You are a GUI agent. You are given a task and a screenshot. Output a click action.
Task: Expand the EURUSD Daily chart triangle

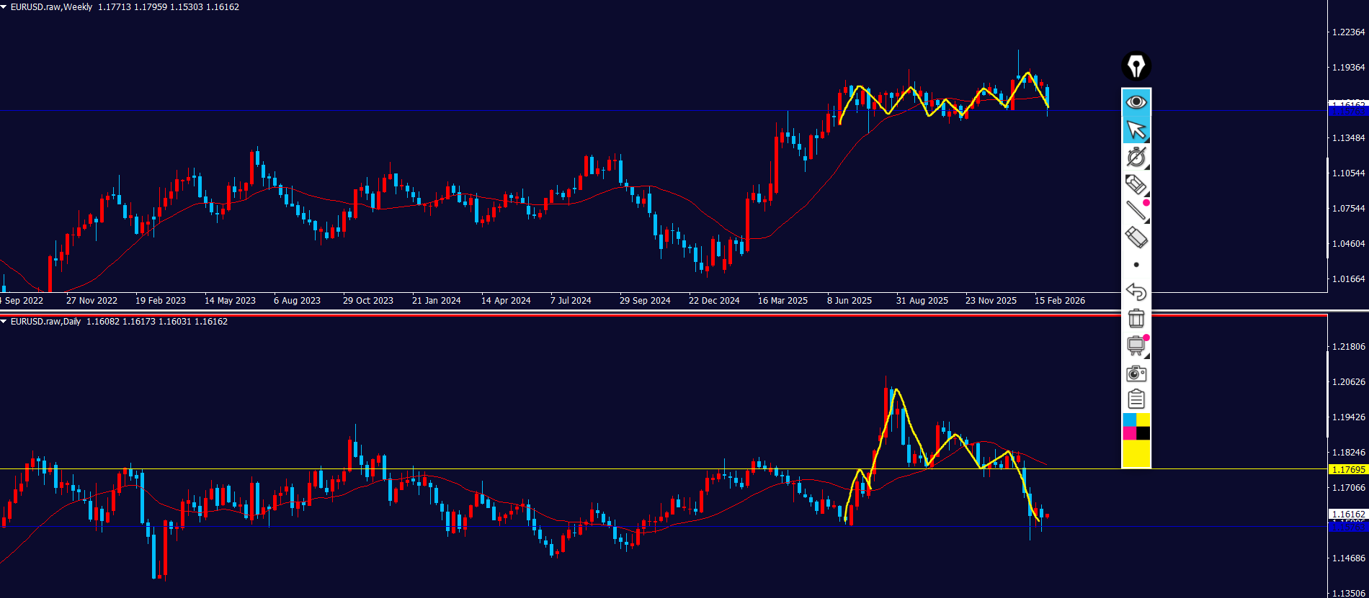point(4,322)
